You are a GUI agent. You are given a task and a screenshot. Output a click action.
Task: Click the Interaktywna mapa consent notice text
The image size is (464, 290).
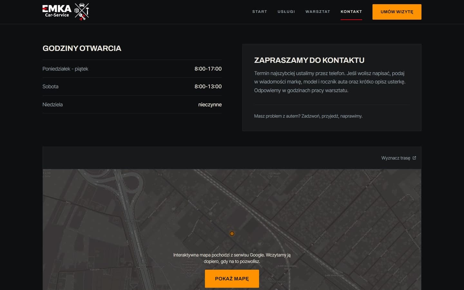click(232, 258)
